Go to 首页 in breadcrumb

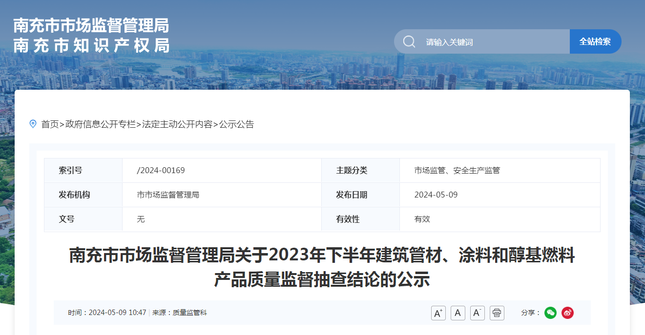click(x=50, y=124)
